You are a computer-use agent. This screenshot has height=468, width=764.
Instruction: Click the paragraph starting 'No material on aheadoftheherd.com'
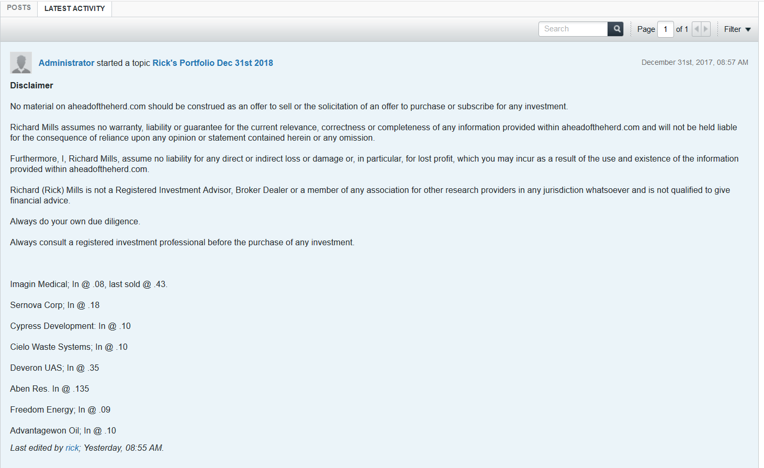289,106
